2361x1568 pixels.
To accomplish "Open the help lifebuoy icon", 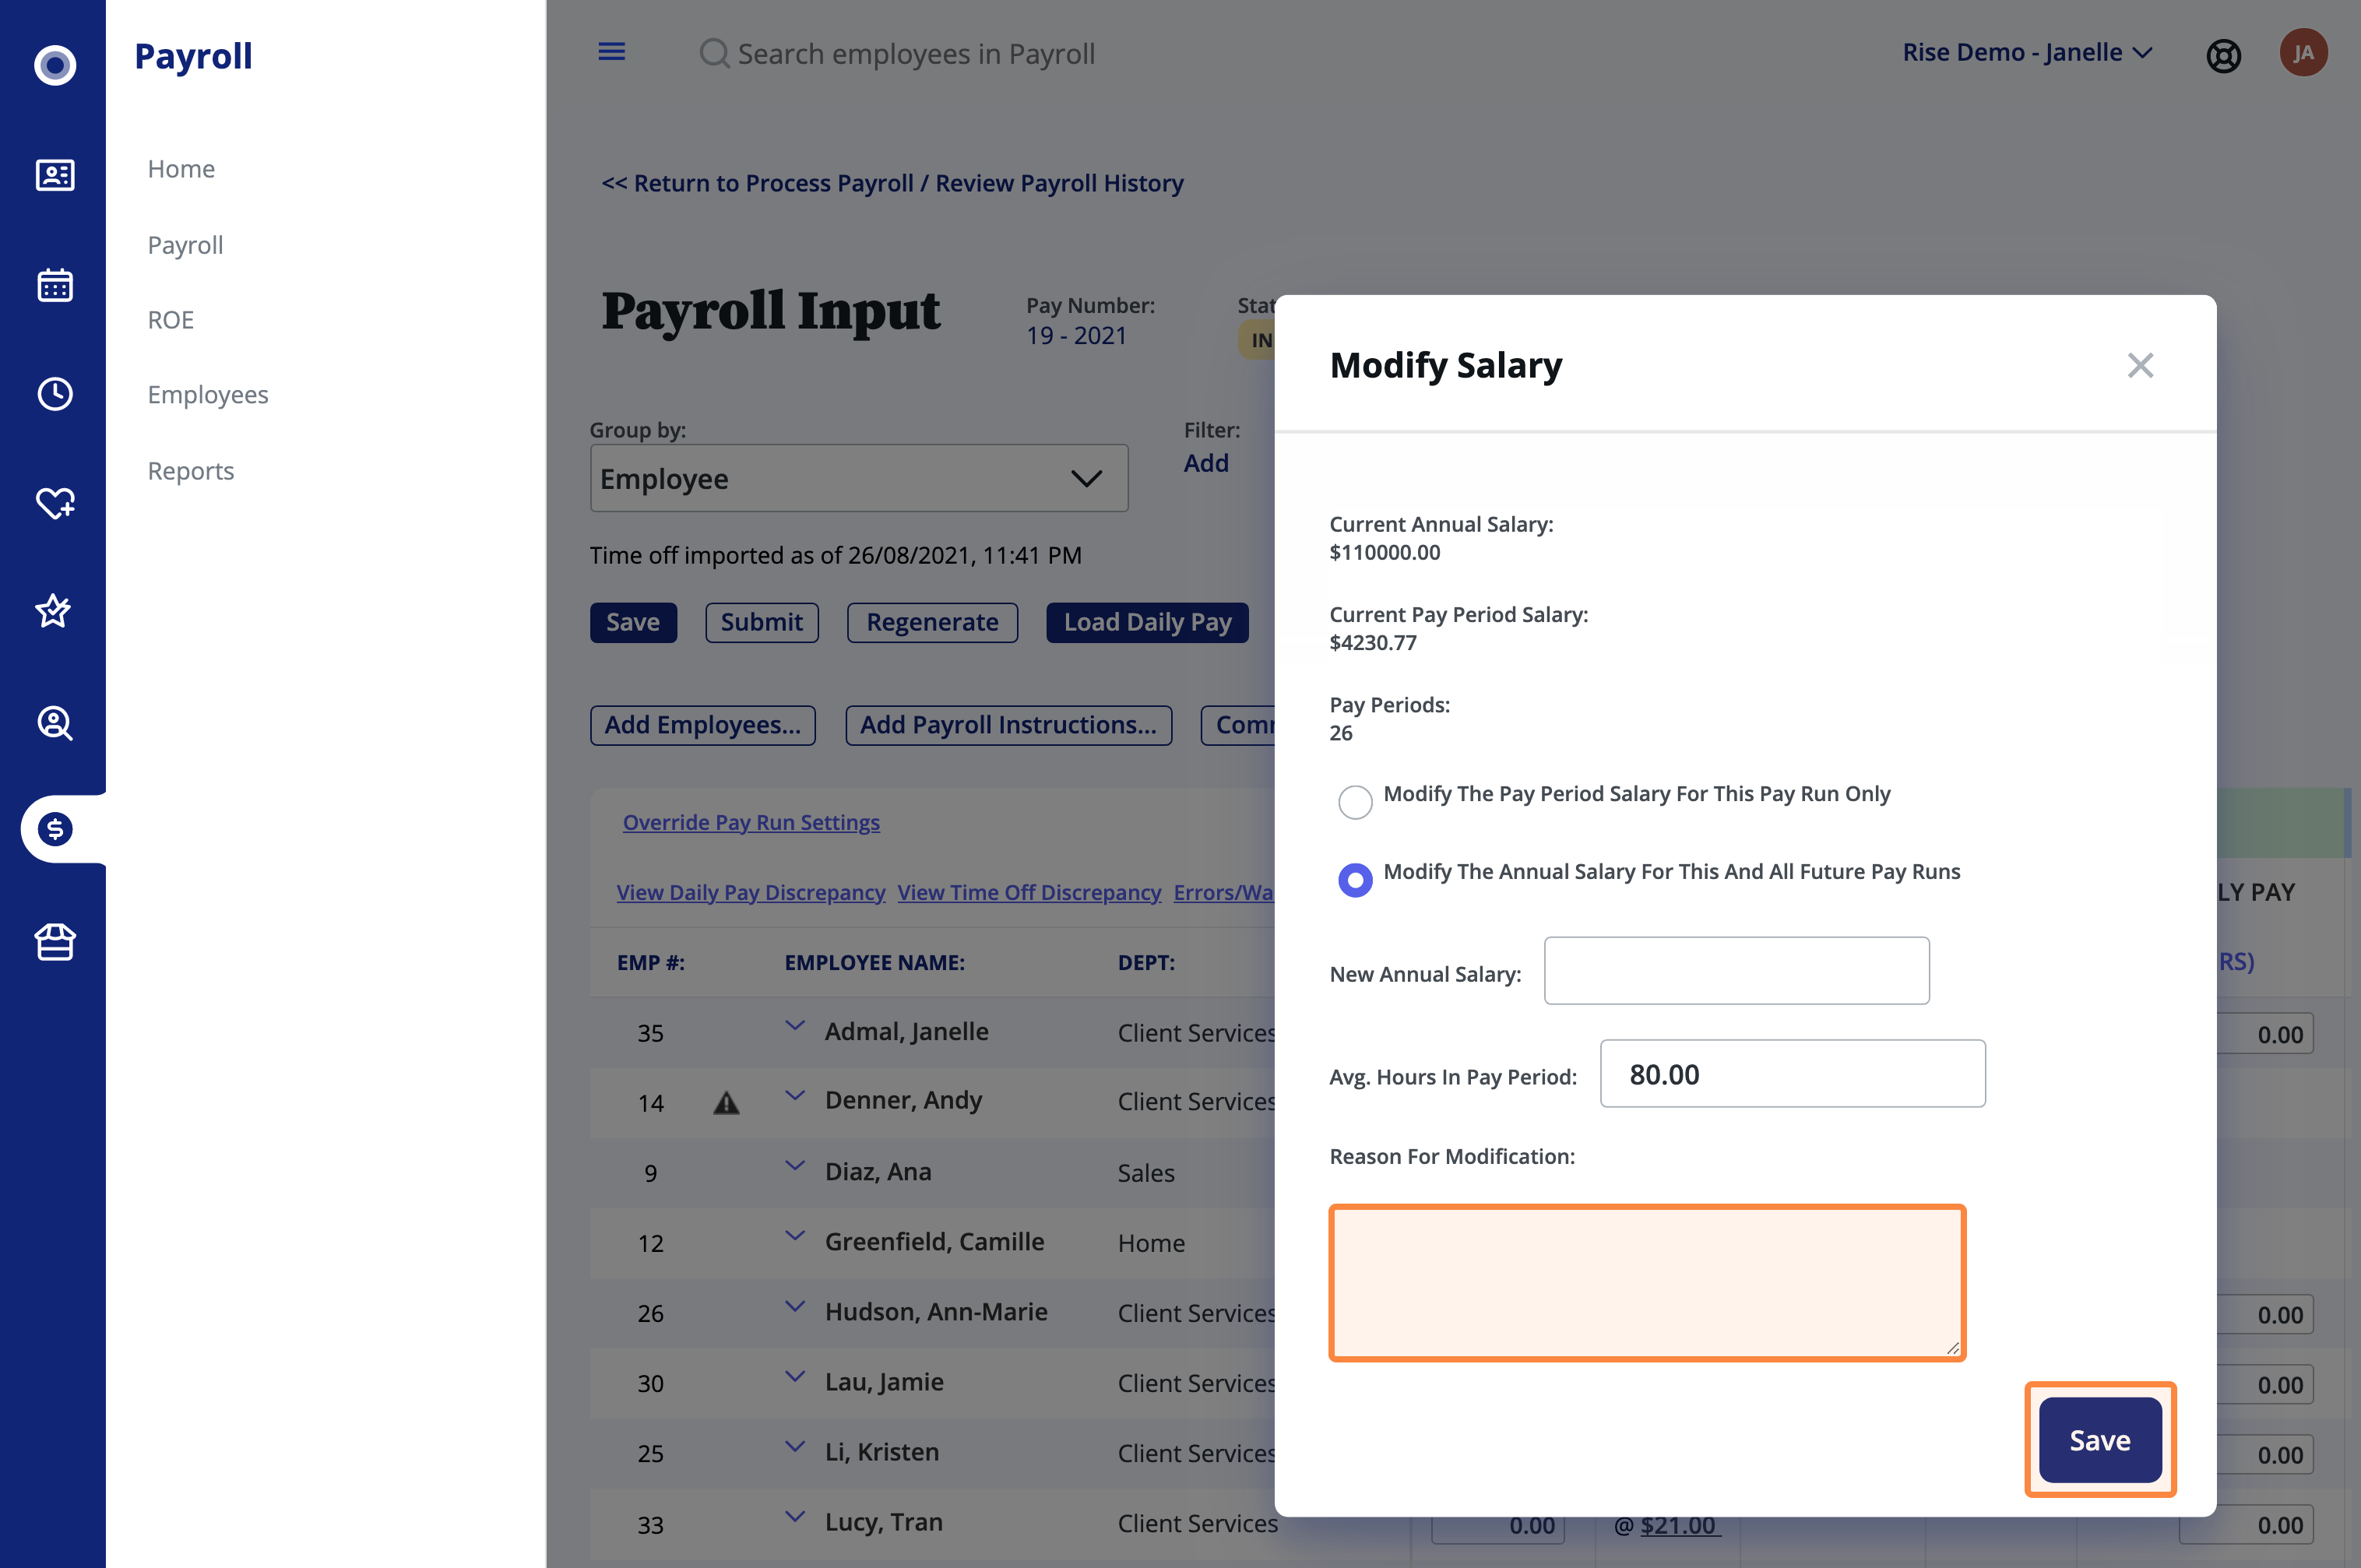I will click(x=2223, y=55).
